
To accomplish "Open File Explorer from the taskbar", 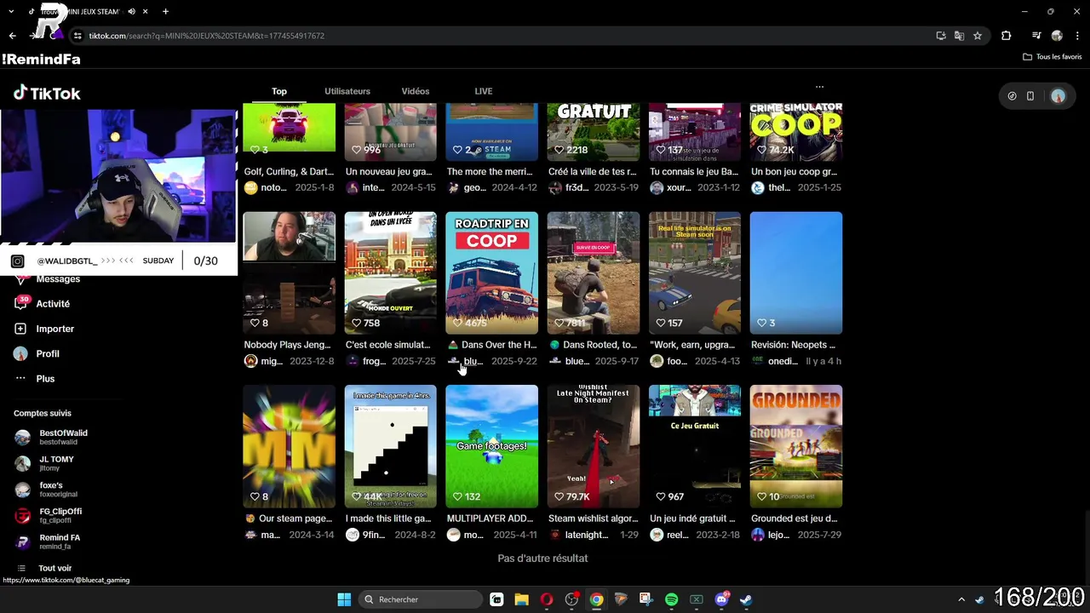I will pos(522,599).
